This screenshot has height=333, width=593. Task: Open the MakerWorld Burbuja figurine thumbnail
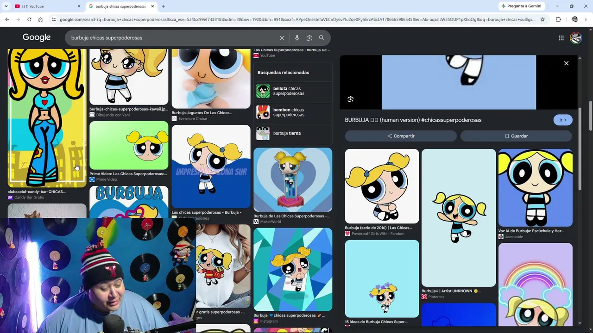293,180
